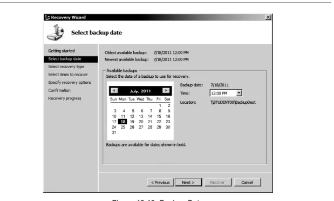Image resolution: width=334 pixels, height=201 pixels.
Task: Go to previous month in calendar
Action: point(114,91)
